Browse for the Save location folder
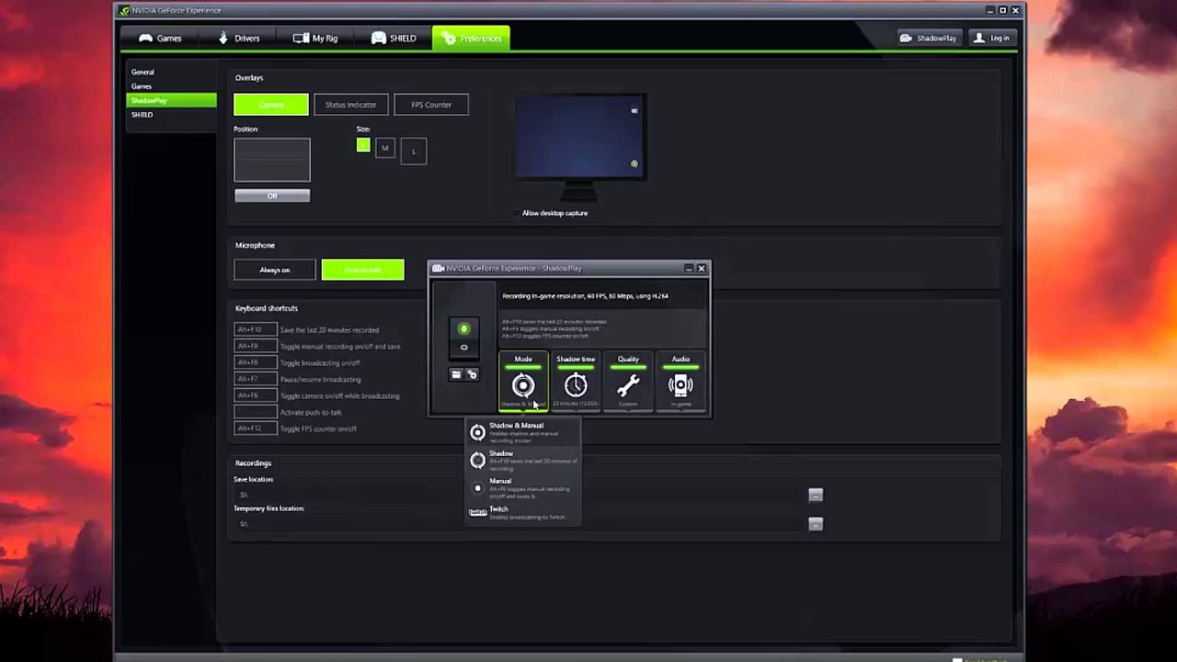This screenshot has width=1177, height=662. pos(816,496)
